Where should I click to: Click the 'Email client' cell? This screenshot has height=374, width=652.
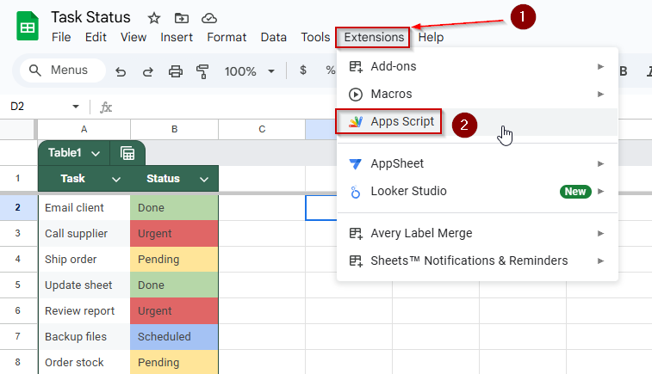click(84, 208)
